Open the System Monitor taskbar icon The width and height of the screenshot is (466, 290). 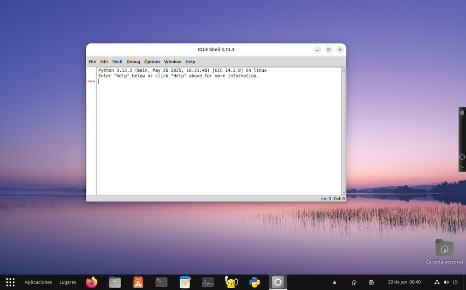208,282
